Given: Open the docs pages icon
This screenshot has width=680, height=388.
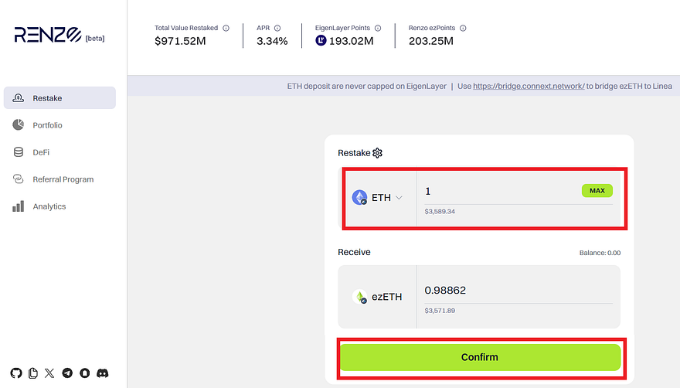Looking at the screenshot, I should pyautogui.click(x=33, y=373).
